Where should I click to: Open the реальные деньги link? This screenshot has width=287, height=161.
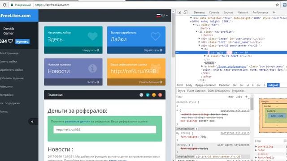coord(78,121)
